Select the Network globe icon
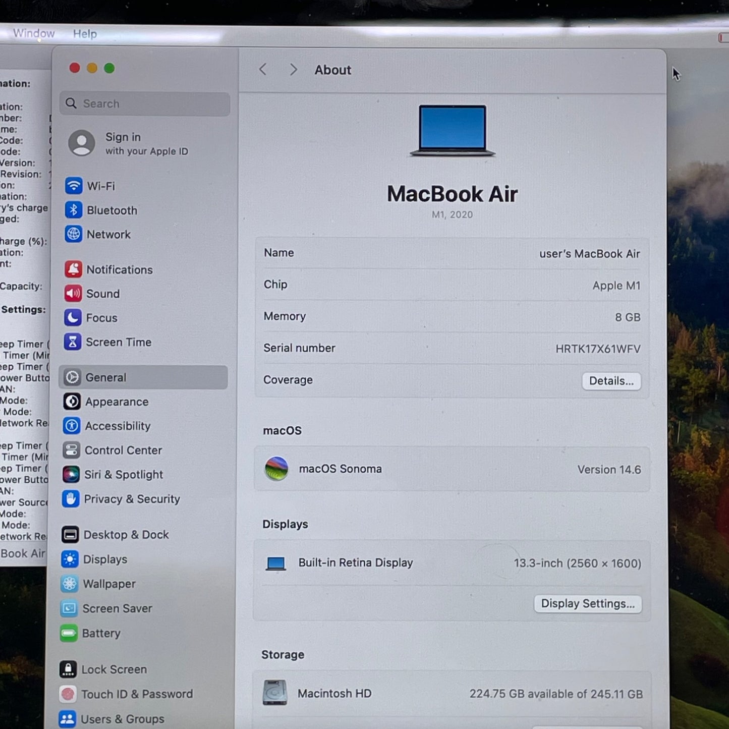This screenshot has width=729, height=729. pos(74,234)
